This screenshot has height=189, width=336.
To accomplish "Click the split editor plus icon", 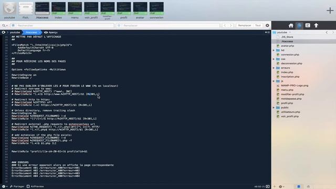I will click(267, 33).
